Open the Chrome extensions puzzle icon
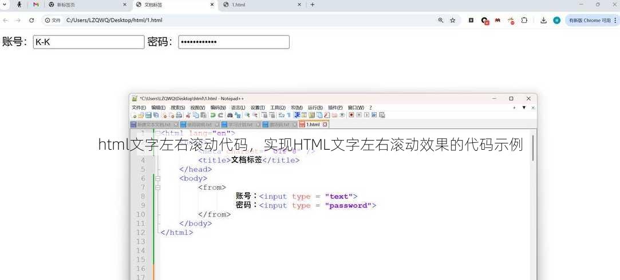The image size is (620, 280). point(524,20)
